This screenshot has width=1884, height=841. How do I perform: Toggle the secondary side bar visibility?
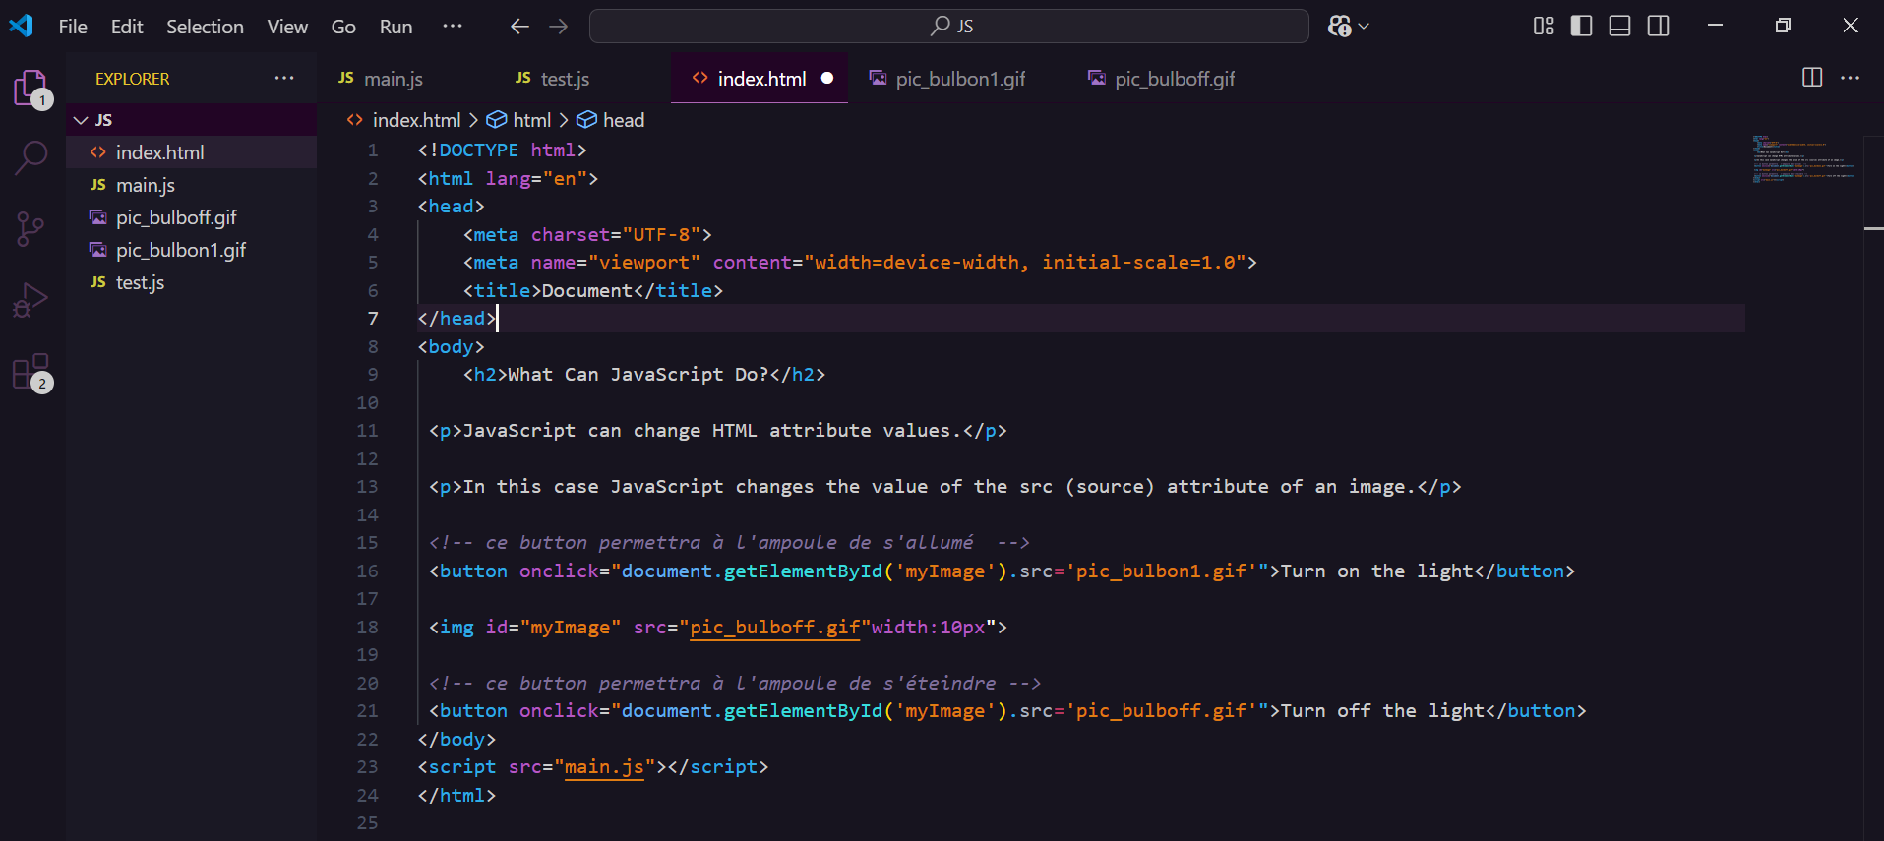[1658, 26]
